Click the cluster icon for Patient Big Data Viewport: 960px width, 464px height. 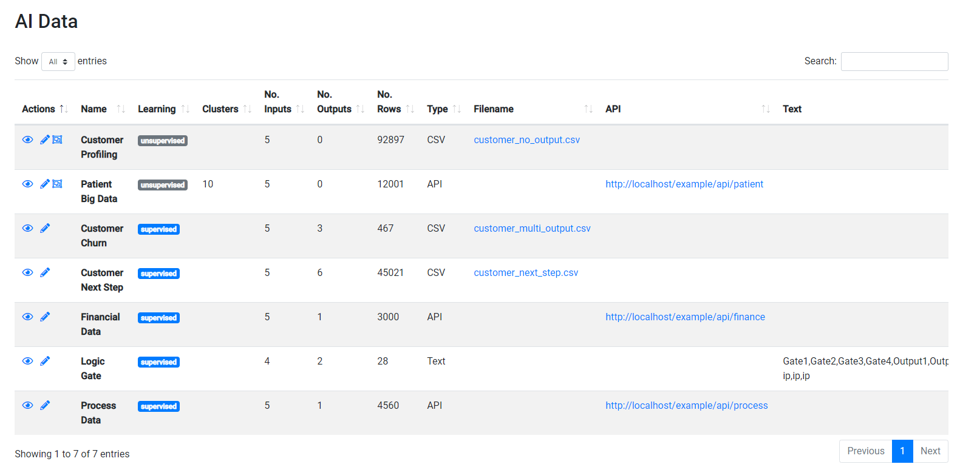pyautogui.click(x=57, y=184)
